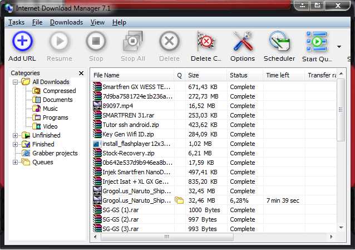Select the Compressed category icon
Viewport: 355px width, 250px height.
point(37,91)
